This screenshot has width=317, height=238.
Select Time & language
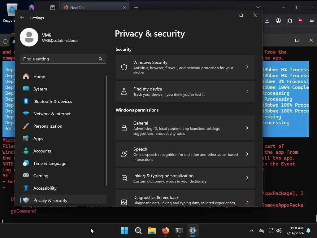point(63,163)
